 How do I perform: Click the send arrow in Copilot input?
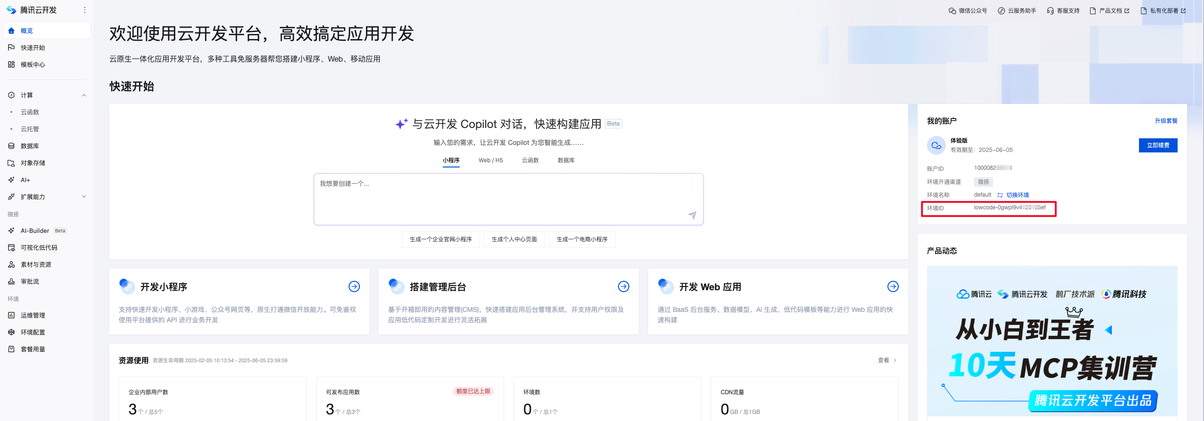click(x=692, y=215)
